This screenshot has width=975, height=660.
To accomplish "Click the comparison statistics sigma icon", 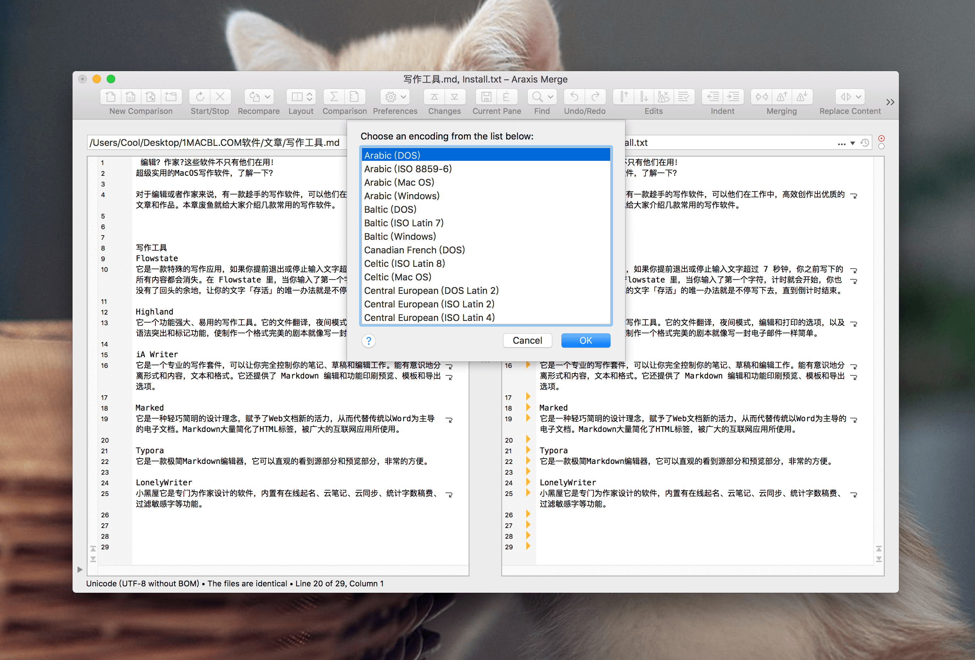I will (x=334, y=97).
